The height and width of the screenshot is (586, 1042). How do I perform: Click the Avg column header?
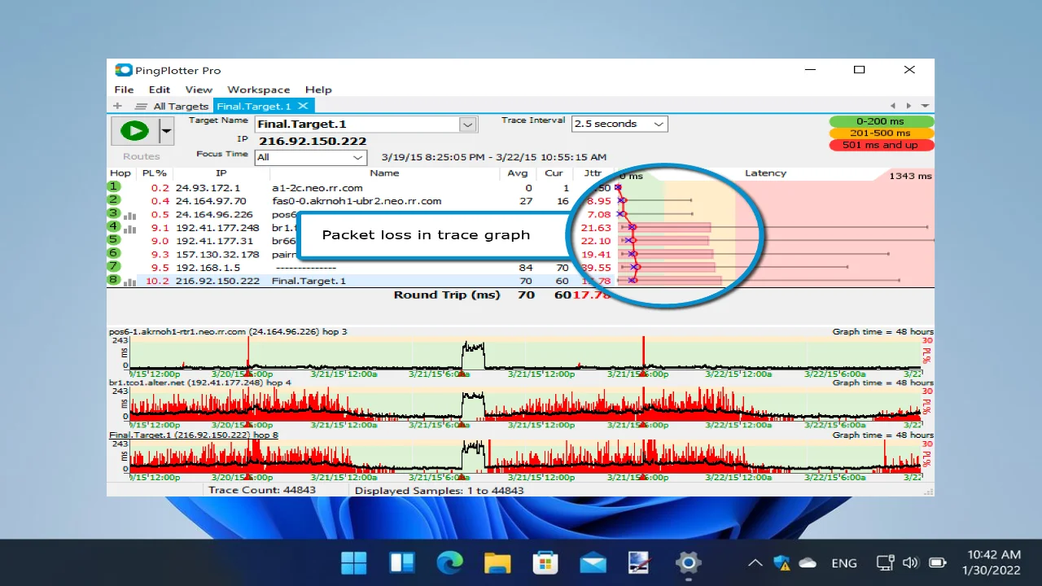coord(518,173)
